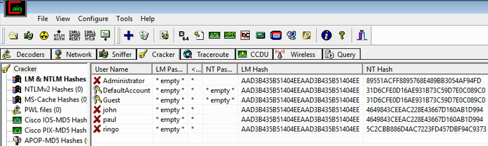This screenshot has height=146, width=488.
Task: Select Cisco PIX-MD5 Hashes in tree
Action: [55, 130]
